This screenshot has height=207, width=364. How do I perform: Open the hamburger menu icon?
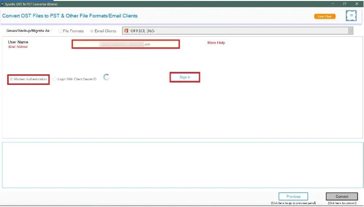(351, 16)
